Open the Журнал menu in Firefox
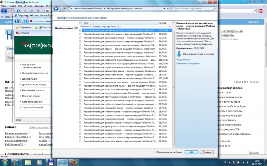The height and width of the screenshot is (166, 267). click(x=28, y=6)
